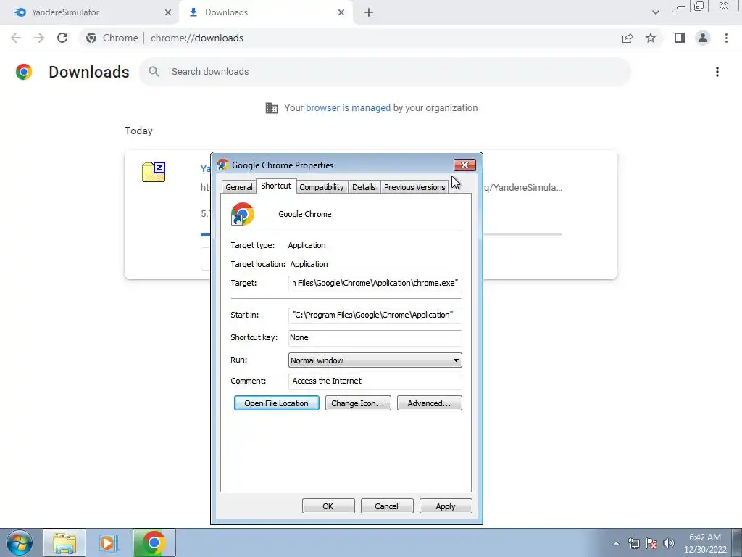Cancel the Properties dialog
742x557 pixels.
pyautogui.click(x=387, y=506)
